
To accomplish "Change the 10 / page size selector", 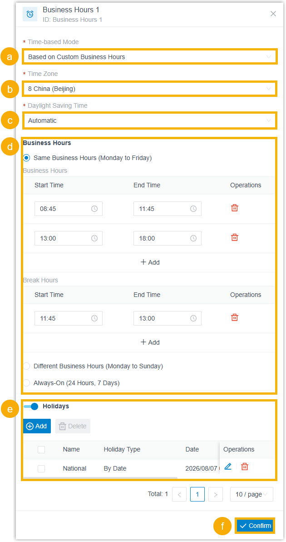I will pyautogui.click(x=251, y=494).
